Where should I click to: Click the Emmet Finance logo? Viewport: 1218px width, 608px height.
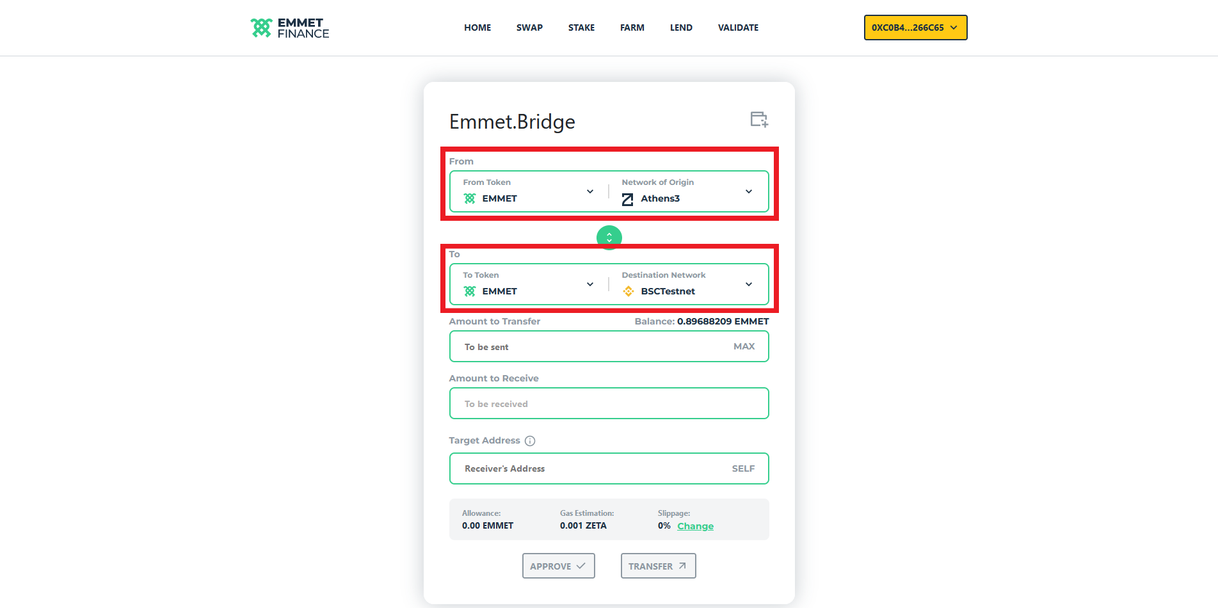click(289, 28)
